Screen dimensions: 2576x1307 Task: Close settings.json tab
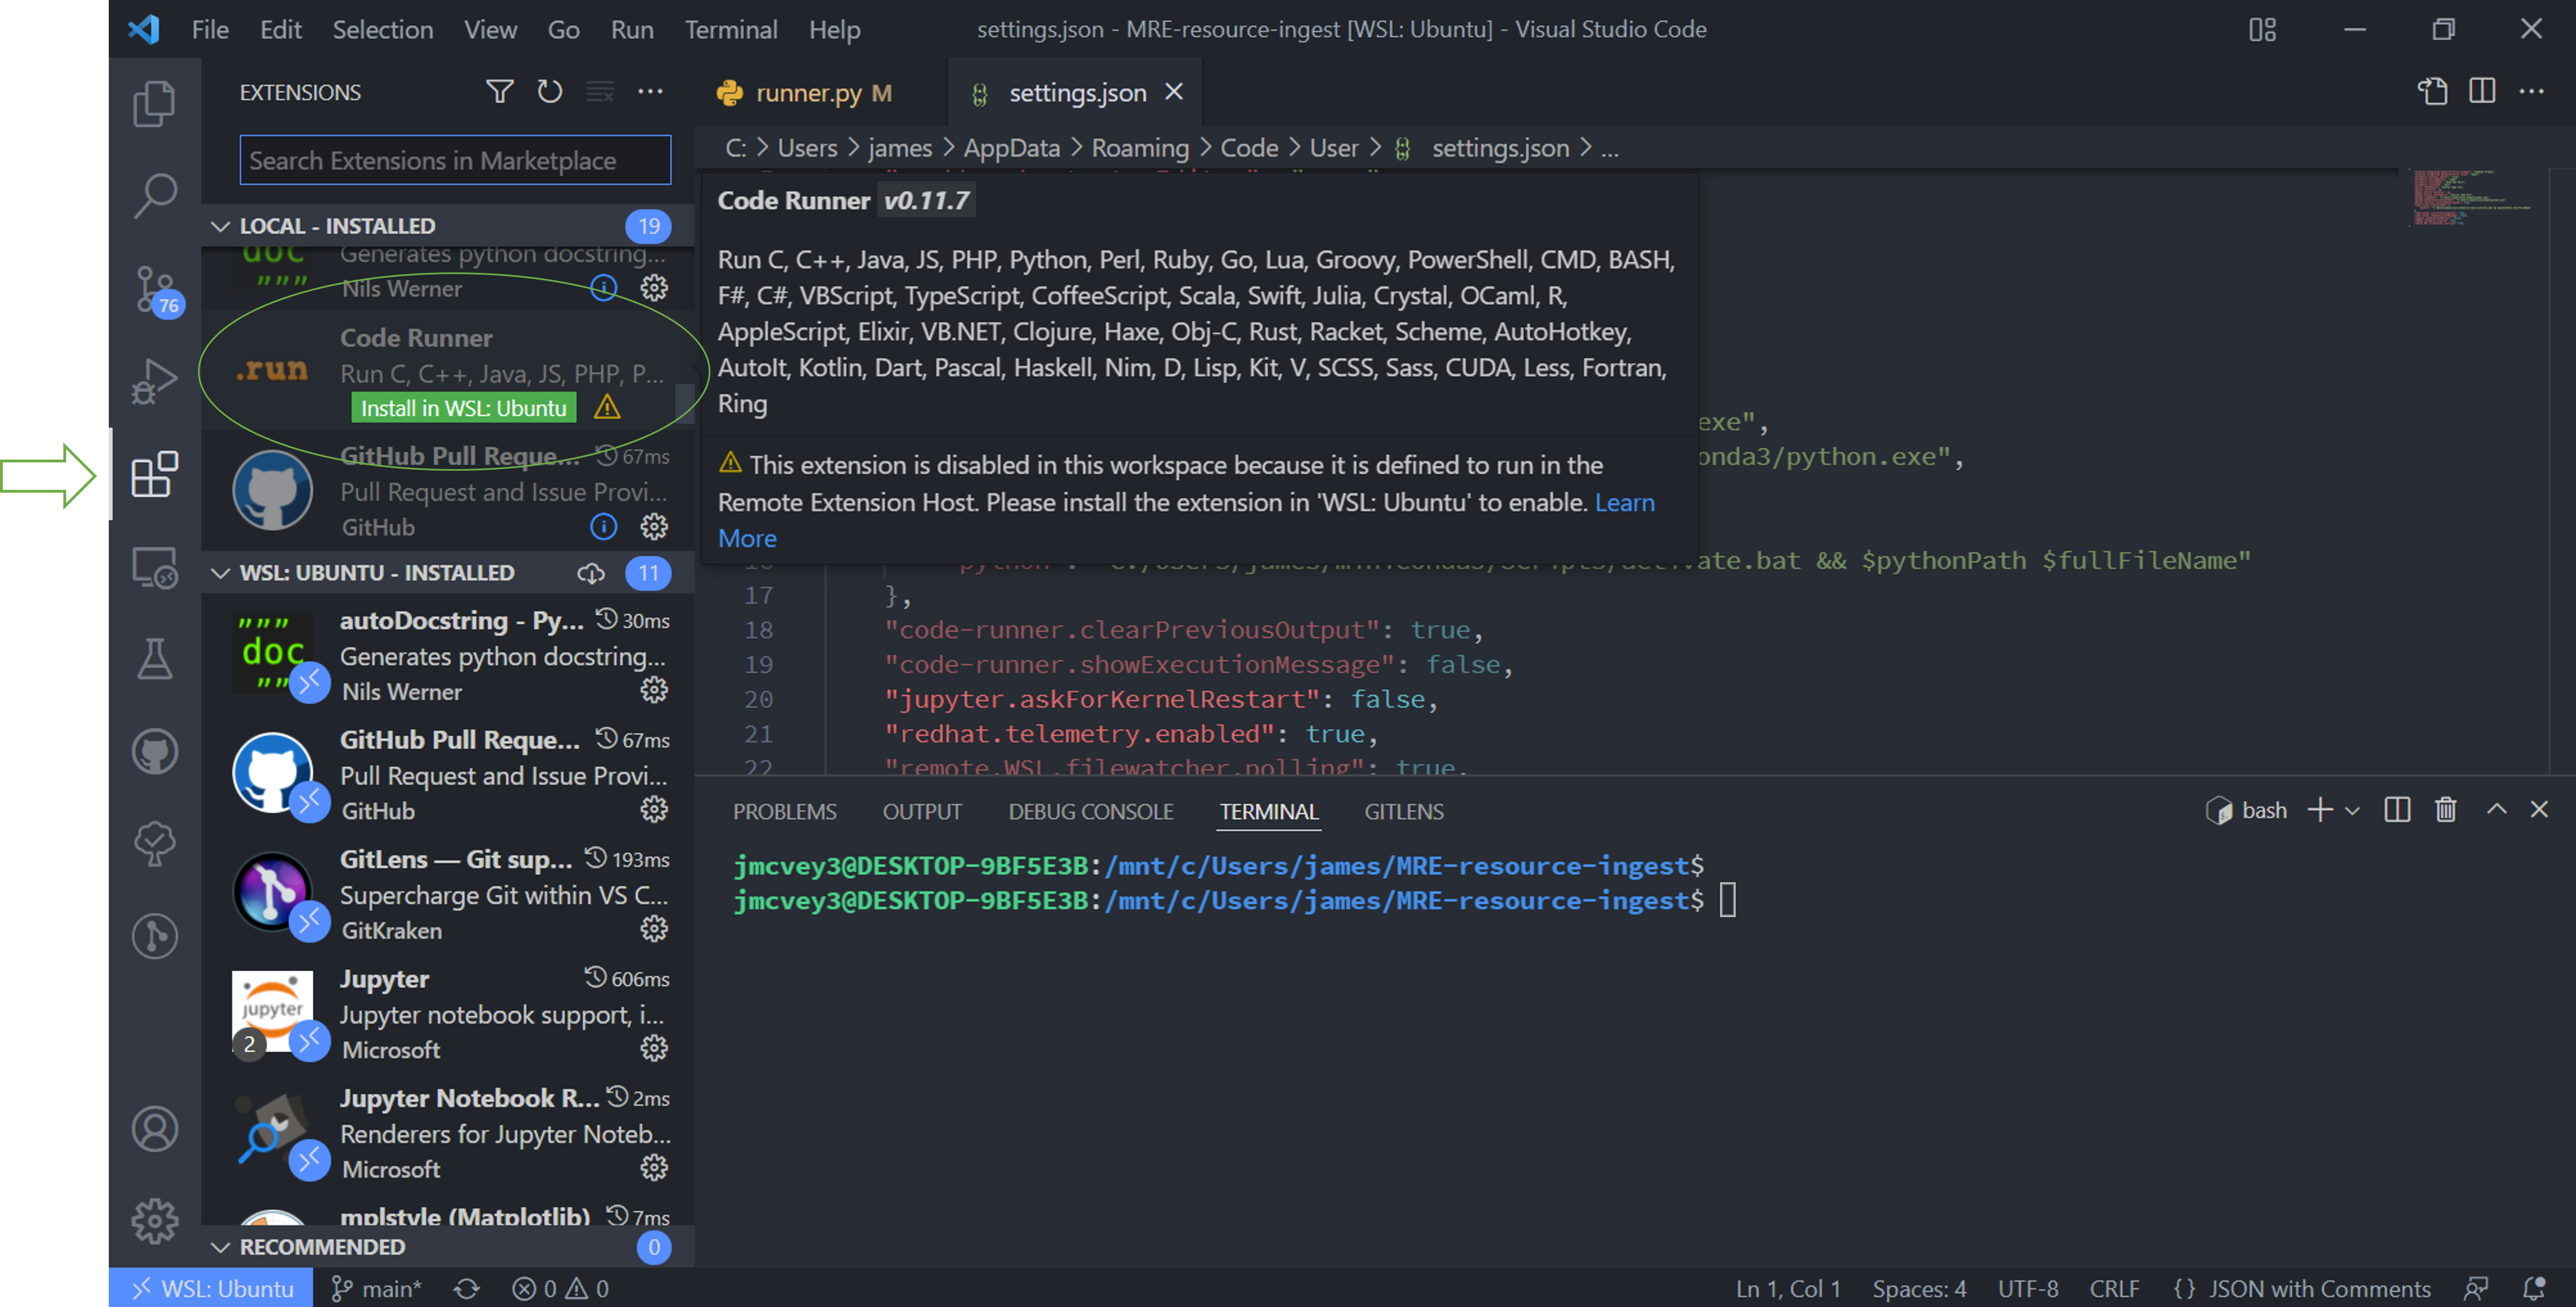1174,92
